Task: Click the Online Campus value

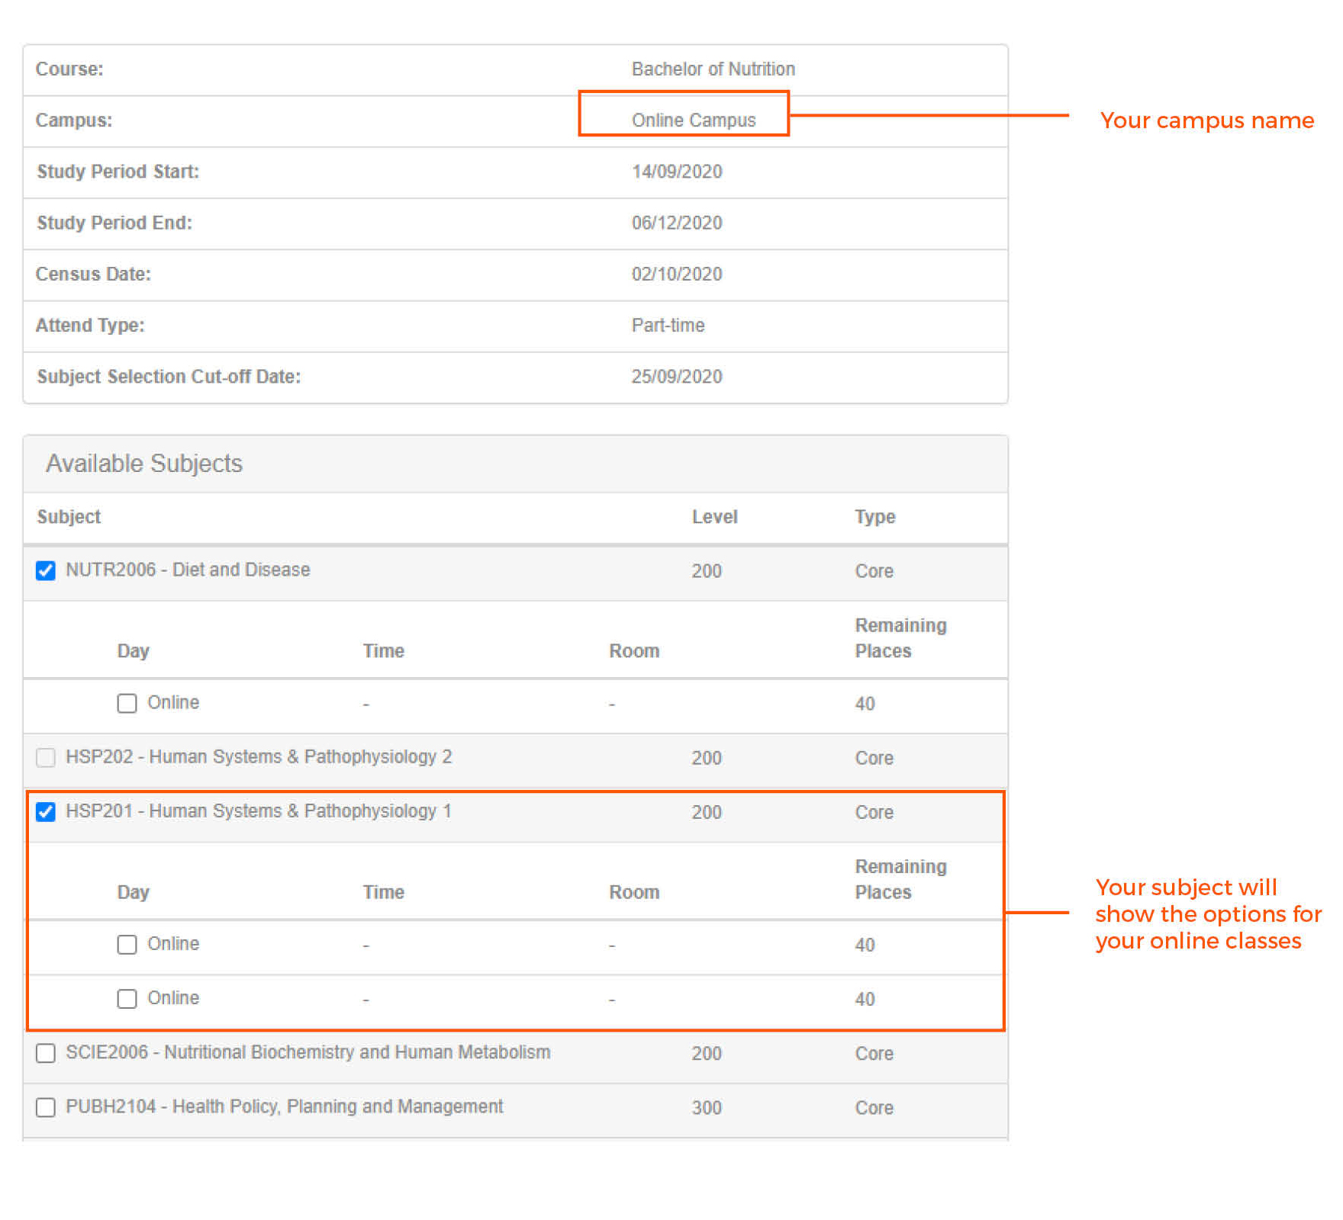Action: (x=693, y=120)
